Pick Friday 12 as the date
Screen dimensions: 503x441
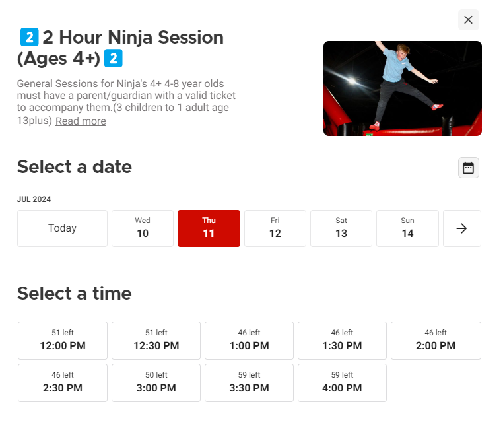click(275, 228)
